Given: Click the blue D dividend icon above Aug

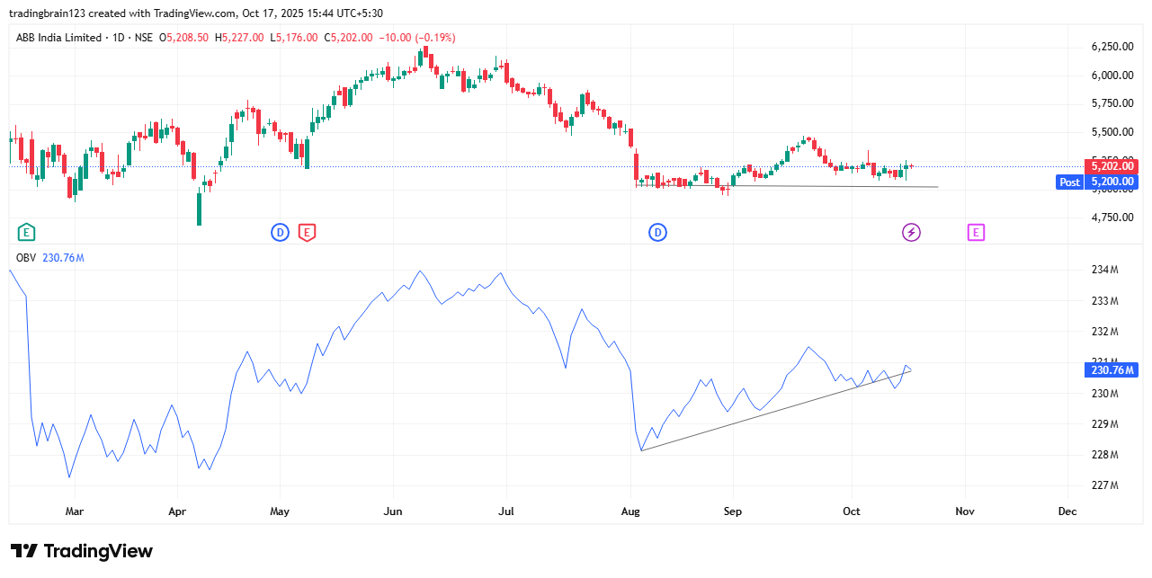Looking at the screenshot, I should pos(658,233).
